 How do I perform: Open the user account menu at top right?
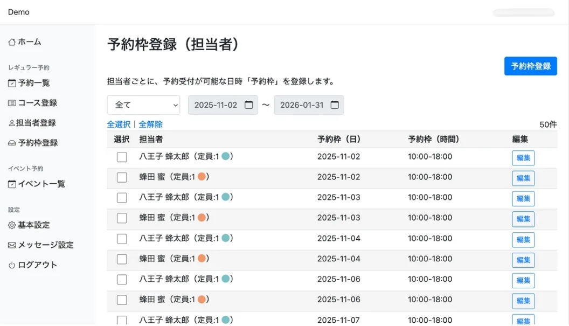(x=523, y=12)
